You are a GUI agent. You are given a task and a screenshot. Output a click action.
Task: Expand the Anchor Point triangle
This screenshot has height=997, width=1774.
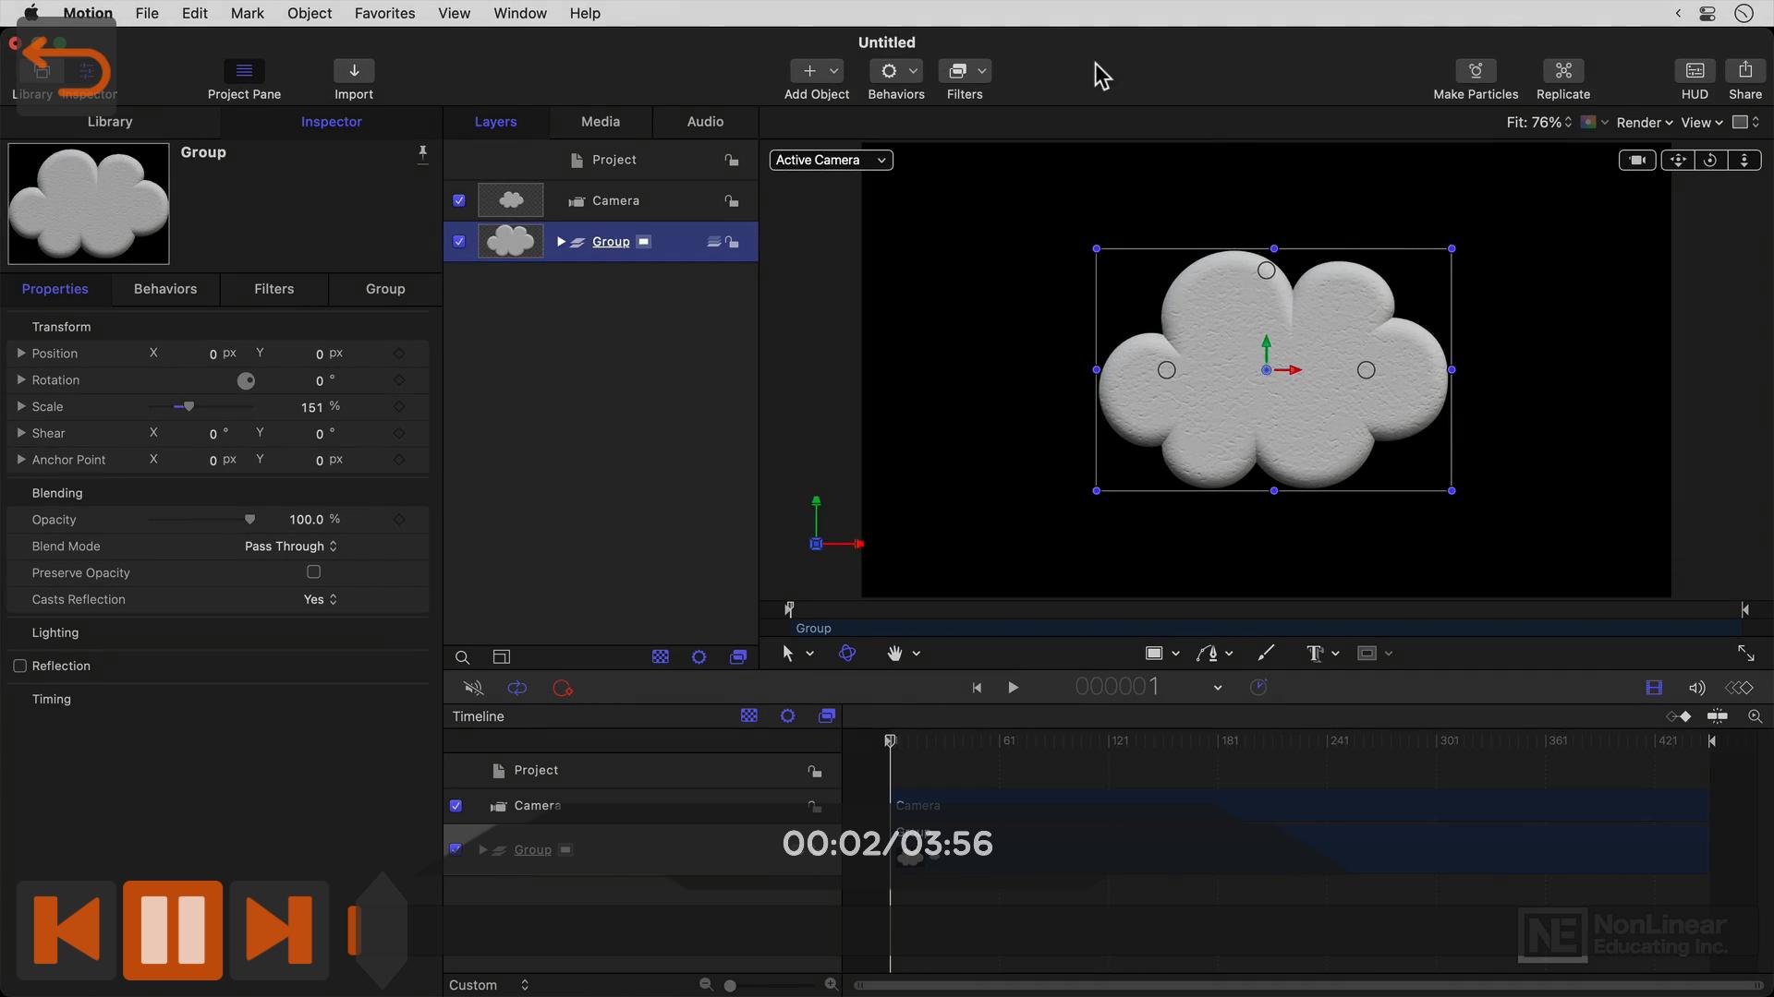click(20, 459)
